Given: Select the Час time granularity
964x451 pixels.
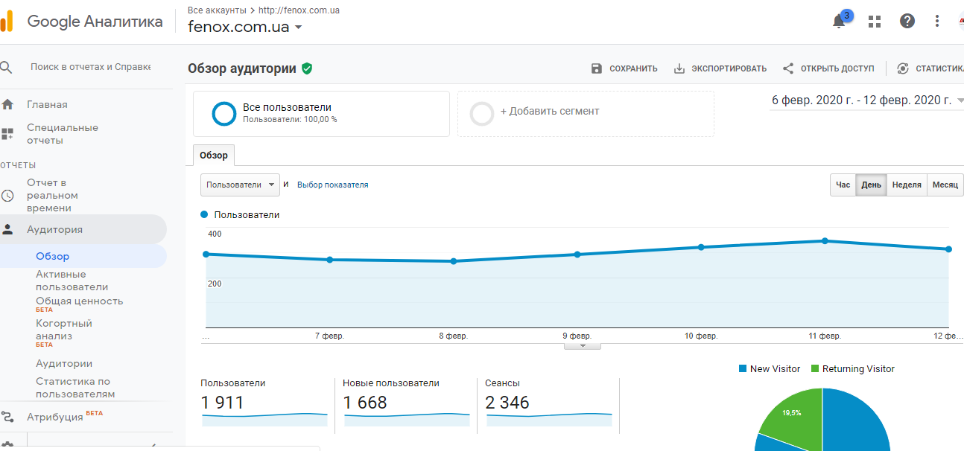Looking at the screenshot, I should click(x=843, y=185).
